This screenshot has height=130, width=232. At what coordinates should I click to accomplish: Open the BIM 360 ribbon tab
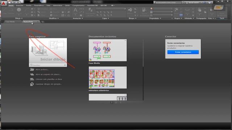click(104, 5)
